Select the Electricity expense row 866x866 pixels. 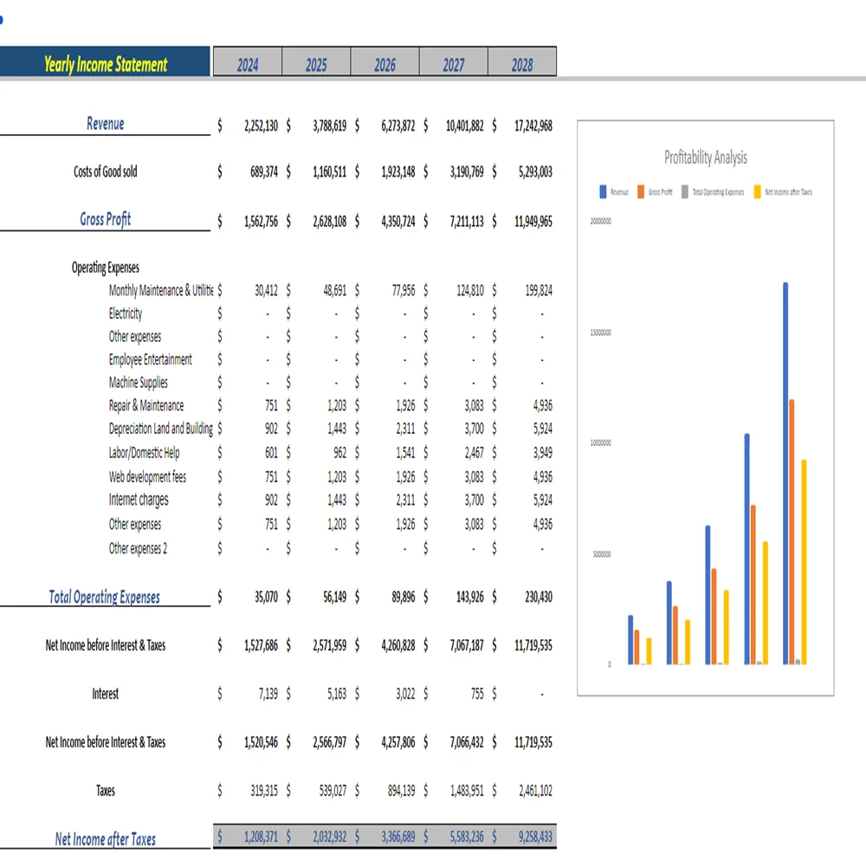point(125,313)
